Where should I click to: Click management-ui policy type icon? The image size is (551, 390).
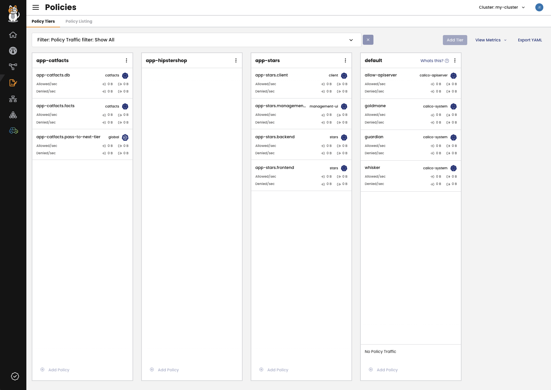tap(344, 107)
